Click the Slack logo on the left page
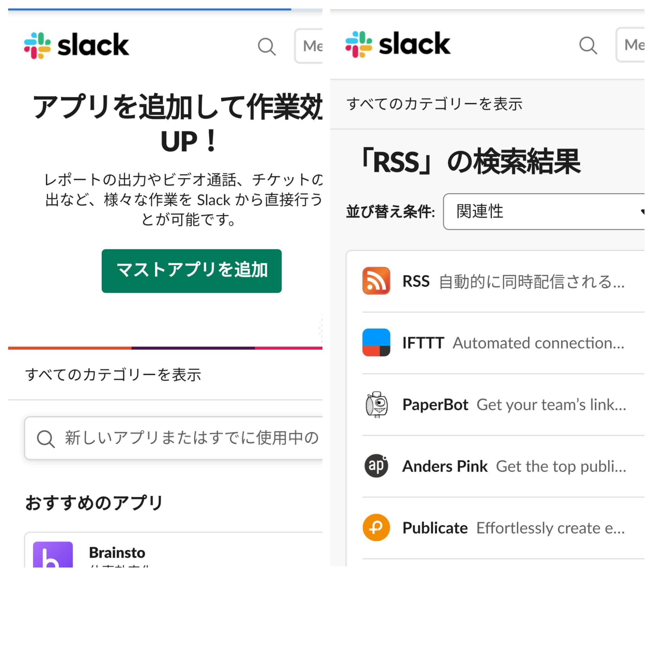653x653 pixels. pos(76,45)
